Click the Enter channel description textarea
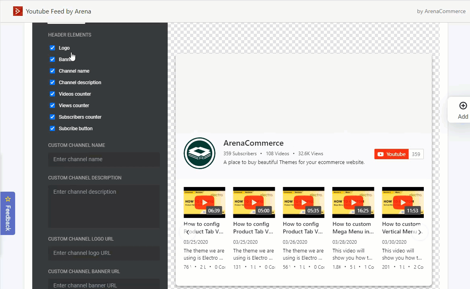The height and width of the screenshot is (289, 470). click(104, 206)
